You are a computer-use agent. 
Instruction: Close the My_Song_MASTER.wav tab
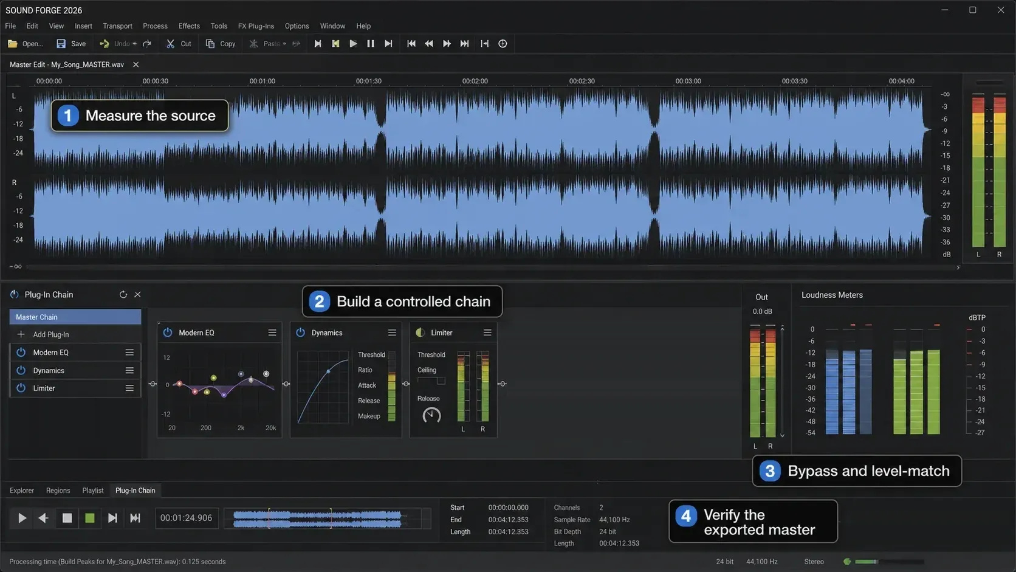(136, 64)
